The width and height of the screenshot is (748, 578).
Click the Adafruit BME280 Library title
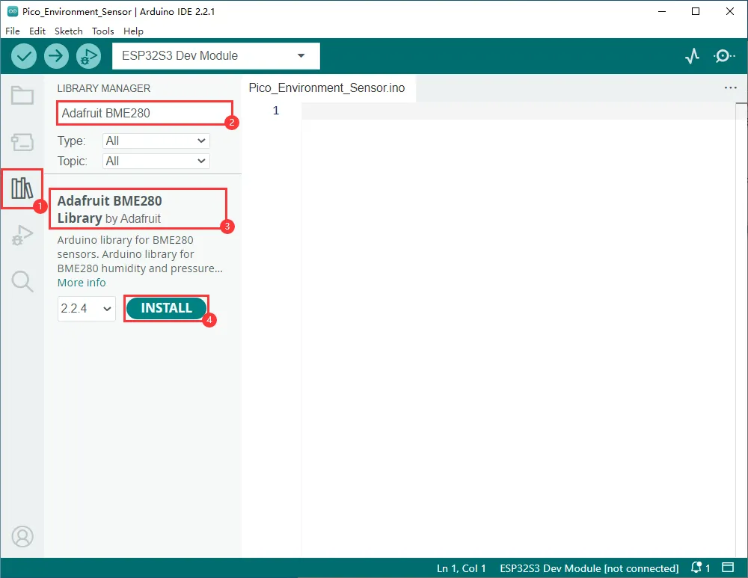110,209
